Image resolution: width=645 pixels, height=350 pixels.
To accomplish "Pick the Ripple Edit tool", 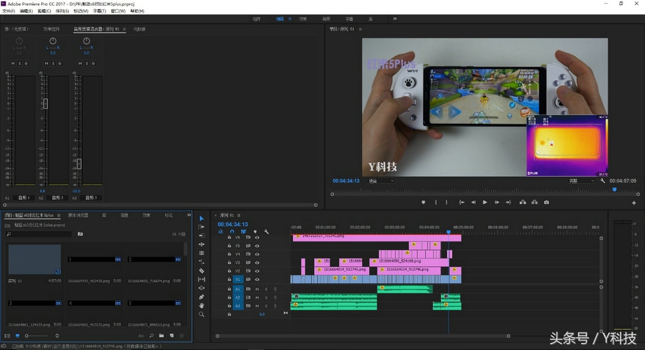I will point(201,244).
